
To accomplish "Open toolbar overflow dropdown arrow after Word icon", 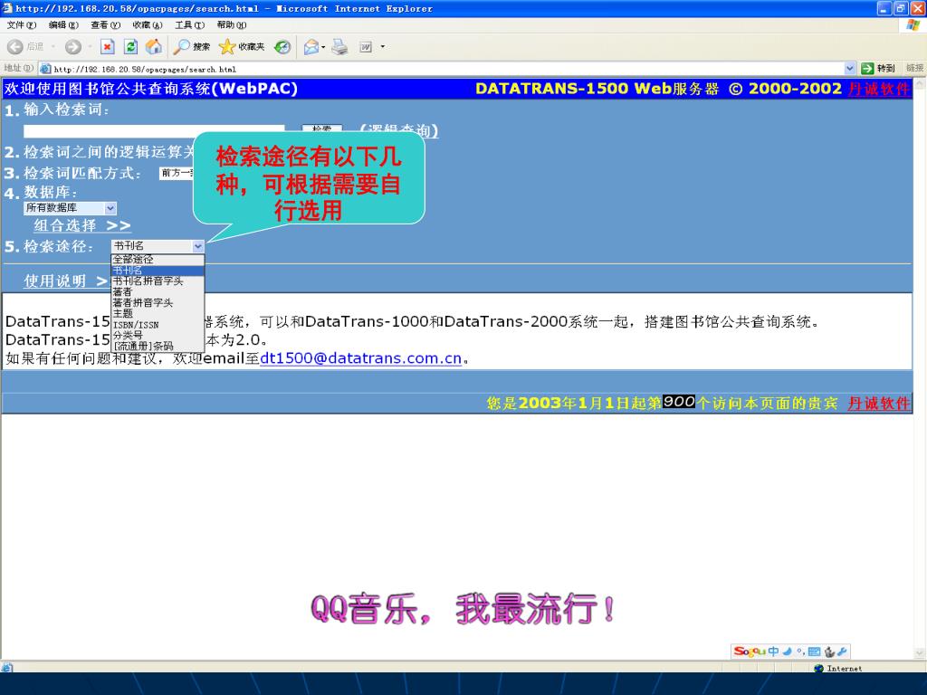I will pyautogui.click(x=383, y=47).
